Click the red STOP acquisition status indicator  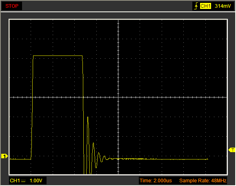point(12,6)
